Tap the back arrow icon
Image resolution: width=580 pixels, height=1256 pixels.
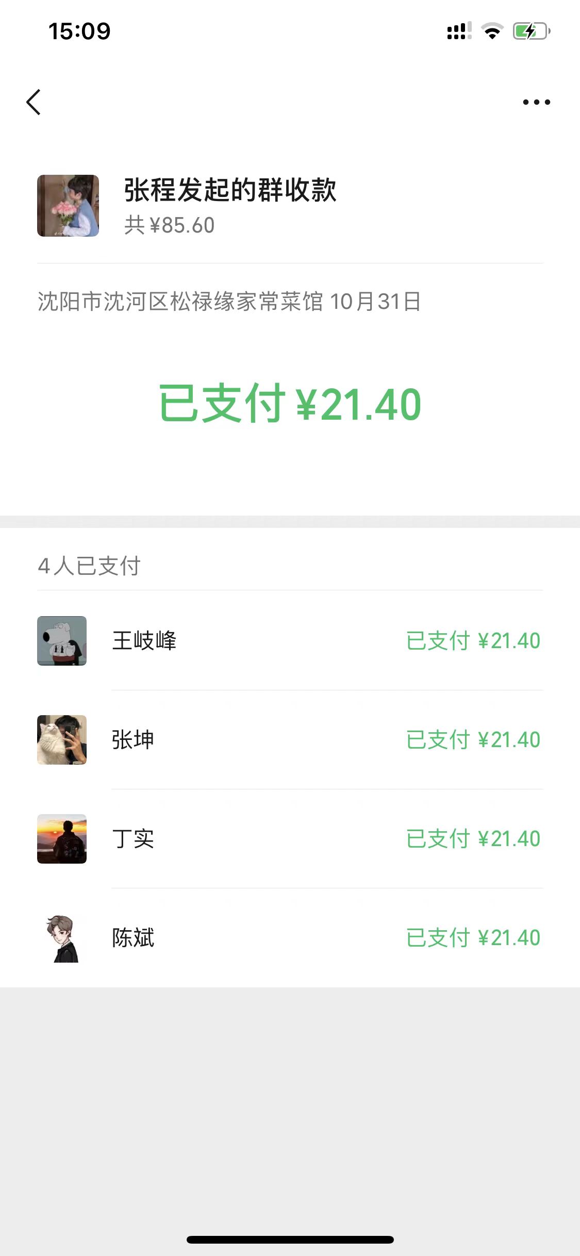[x=34, y=102]
